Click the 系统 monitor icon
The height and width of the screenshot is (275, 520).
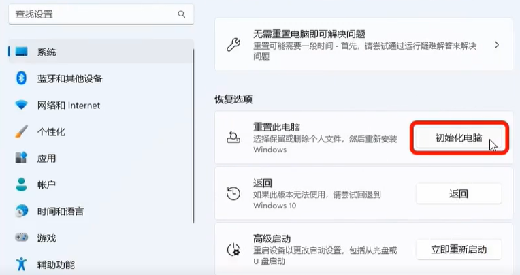22,52
